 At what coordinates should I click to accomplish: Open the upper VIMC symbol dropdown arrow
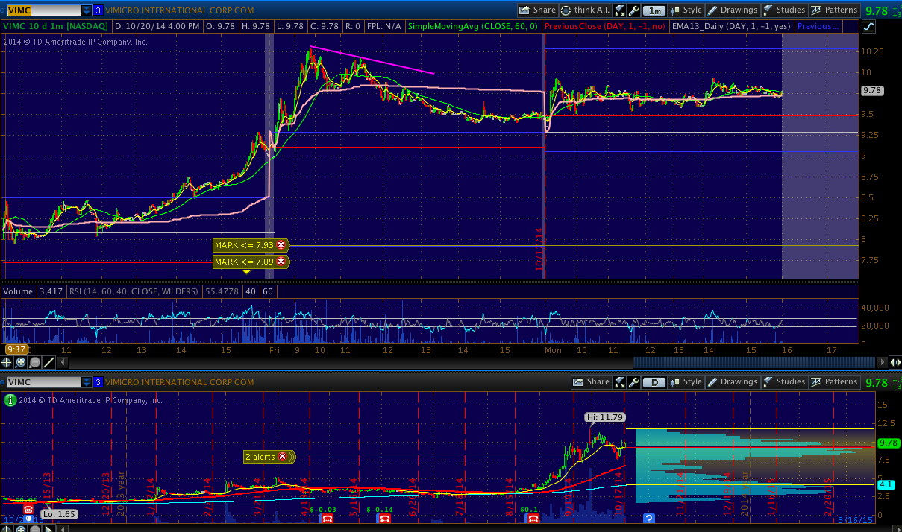click(87, 10)
